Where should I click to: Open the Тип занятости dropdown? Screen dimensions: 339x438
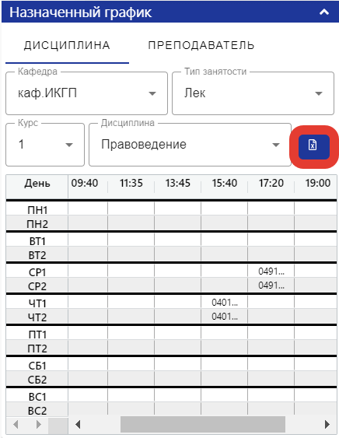[253, 93]
